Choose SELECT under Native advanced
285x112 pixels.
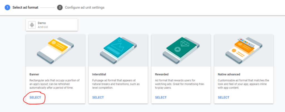pyautogui.click(x=223, y=98)
